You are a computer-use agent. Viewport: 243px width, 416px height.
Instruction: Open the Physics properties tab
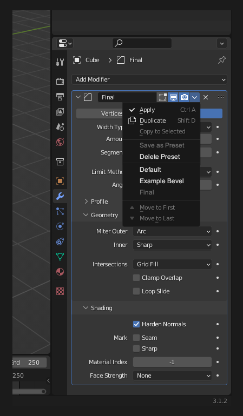click(x=60, y=226)
